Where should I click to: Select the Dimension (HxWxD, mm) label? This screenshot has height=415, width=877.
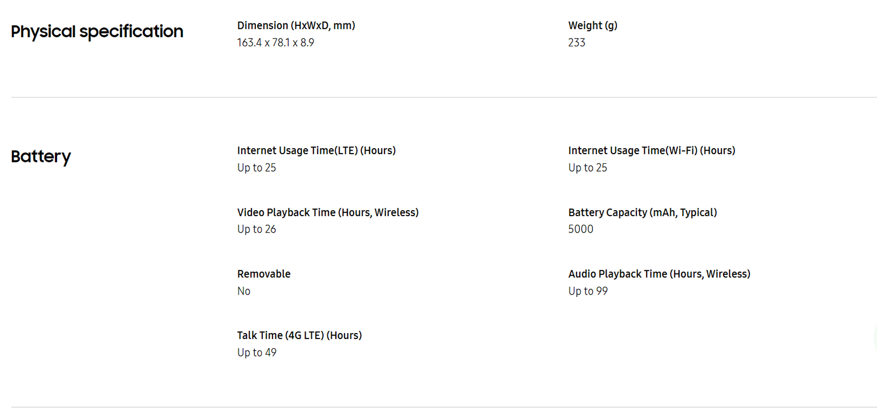(x=296, y=25)
